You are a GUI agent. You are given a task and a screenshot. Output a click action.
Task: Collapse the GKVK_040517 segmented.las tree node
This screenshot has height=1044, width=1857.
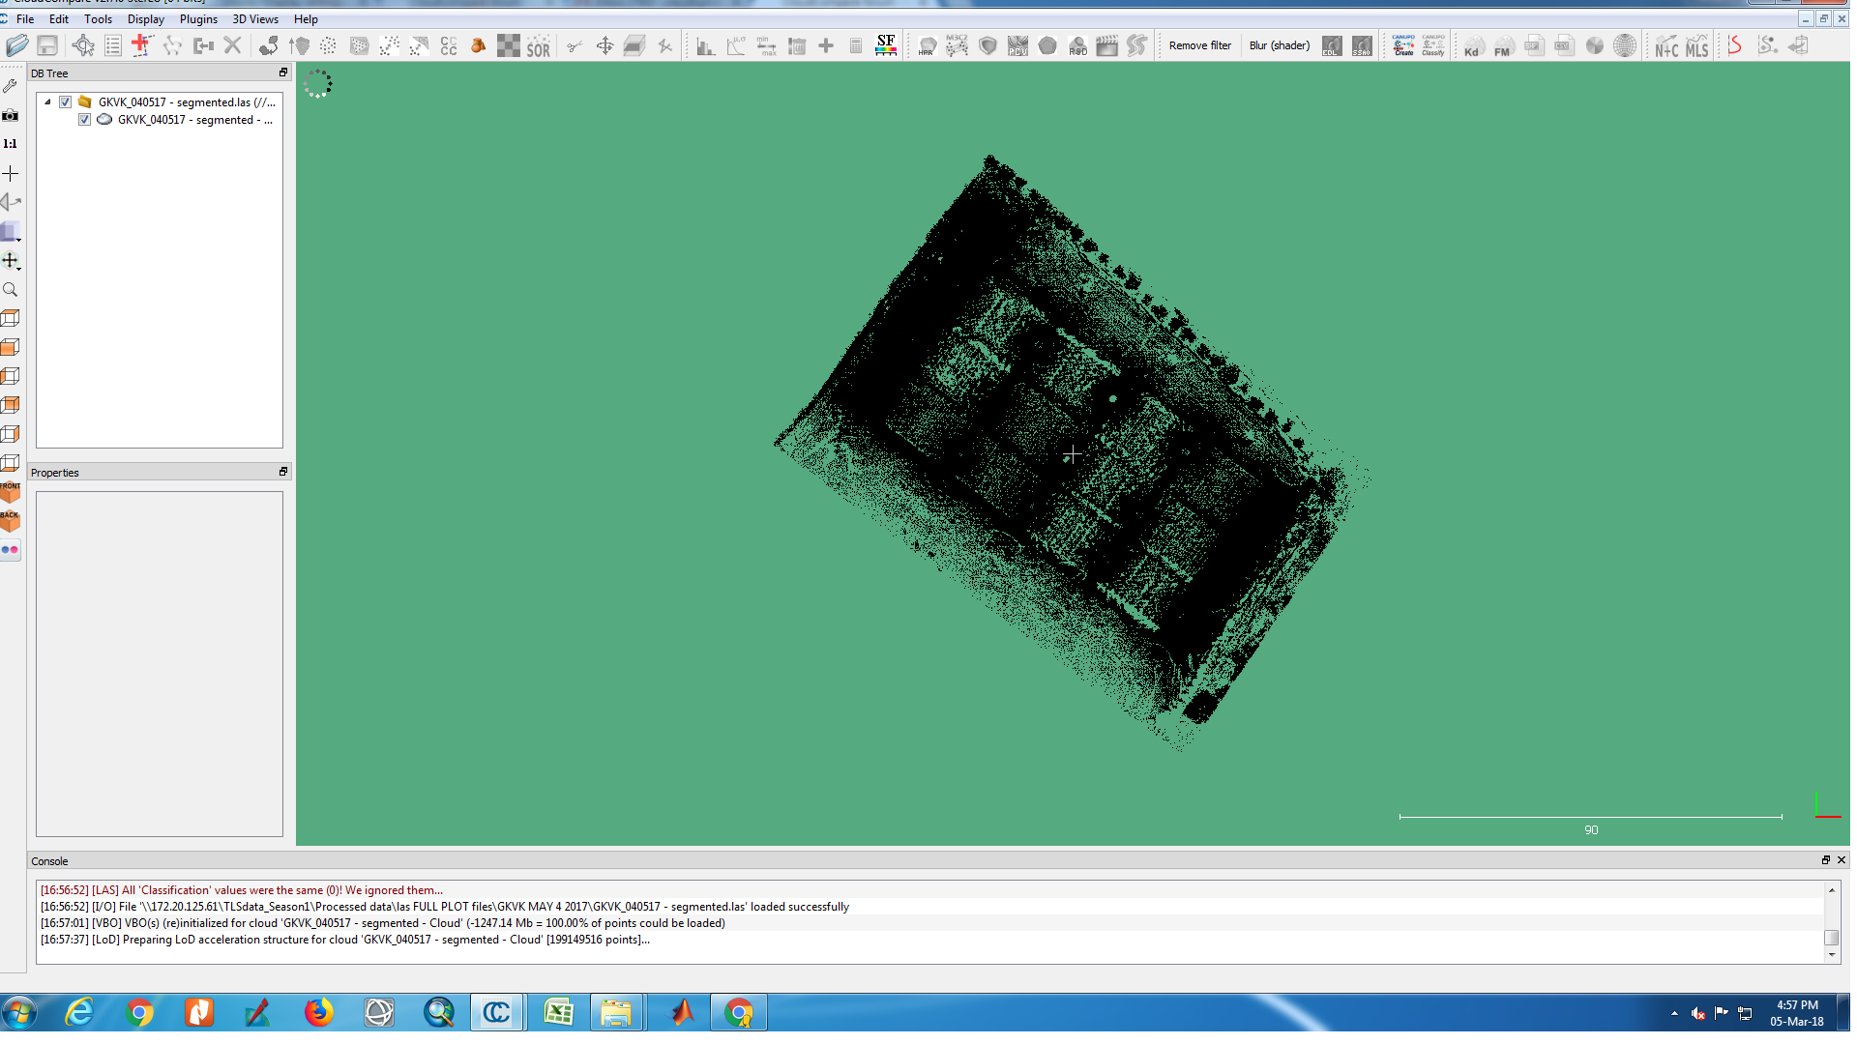pyautogui.click(x=47, y=101)
